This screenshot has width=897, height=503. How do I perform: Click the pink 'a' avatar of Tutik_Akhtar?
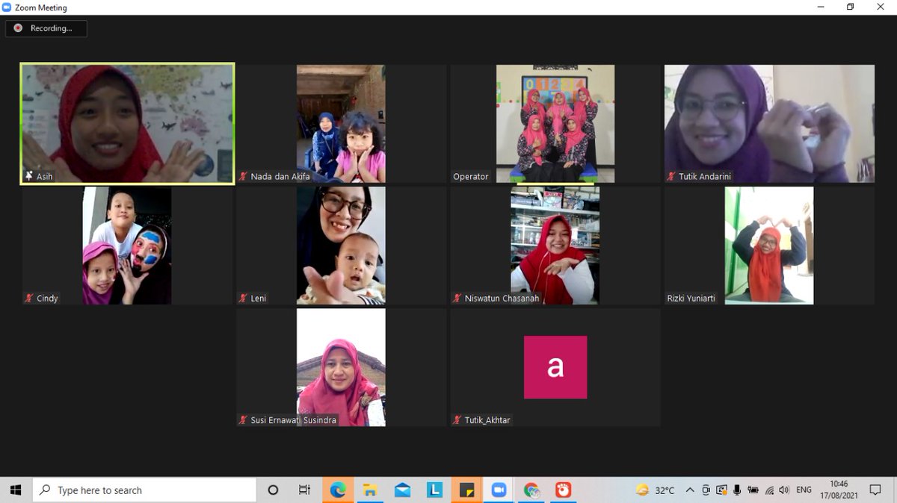555,367
